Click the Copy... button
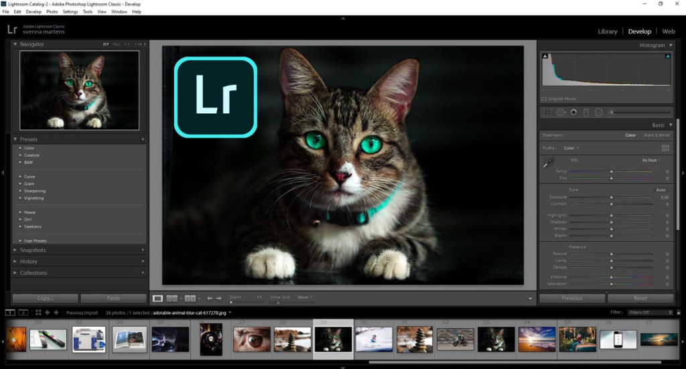Image resolution: width=686 pixels, height=369 pixels. point(45,298)
